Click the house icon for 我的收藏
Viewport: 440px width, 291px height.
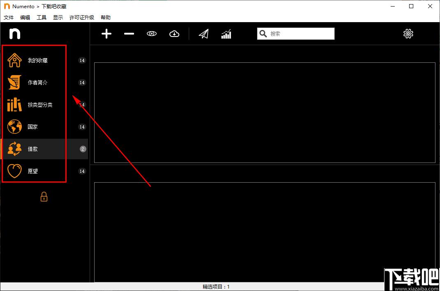[x=14, y=60]
